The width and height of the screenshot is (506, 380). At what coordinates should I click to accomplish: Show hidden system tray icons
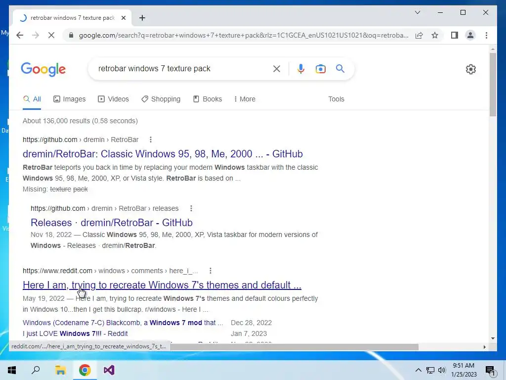point(418,370)
